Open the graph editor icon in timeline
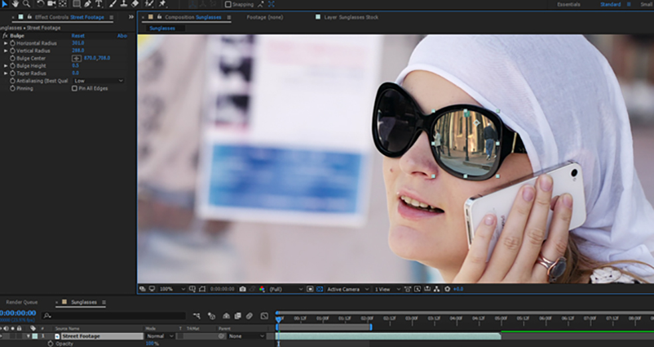Viewport: 654px width, 347px height. [264, 316]
